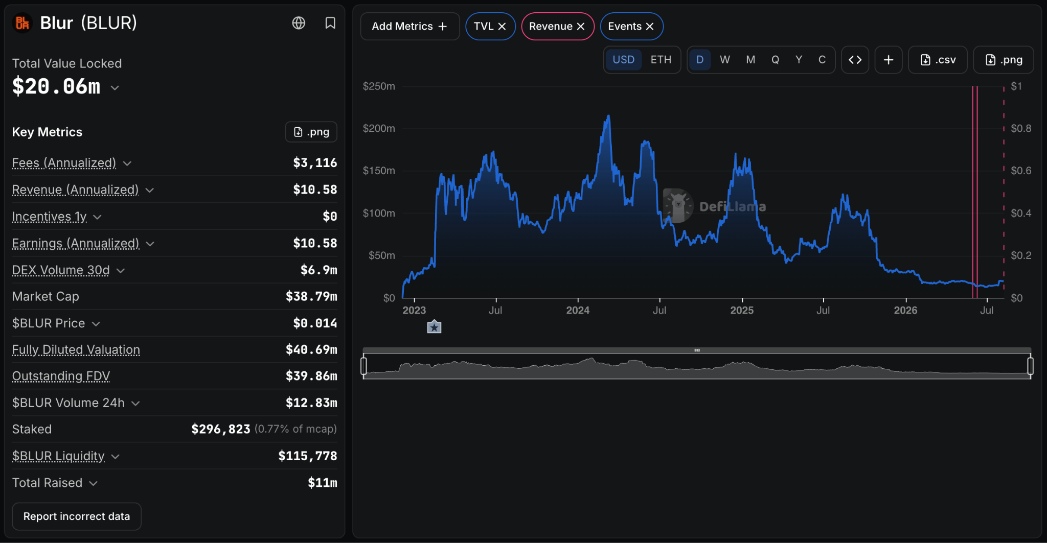This screenshot has height=543, width=1047.
Task: Expand Total Value Locked breakdown chevron
Action: 115,88
